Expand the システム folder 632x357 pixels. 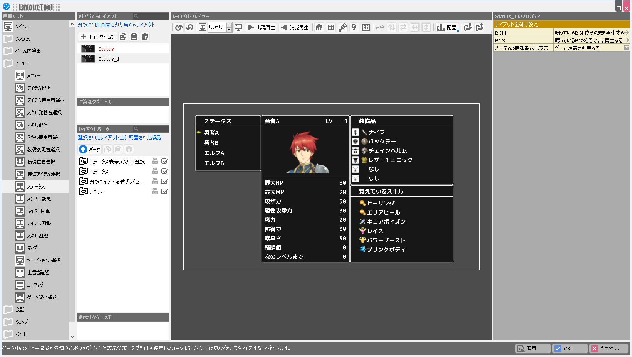click(x=8, y=39)
